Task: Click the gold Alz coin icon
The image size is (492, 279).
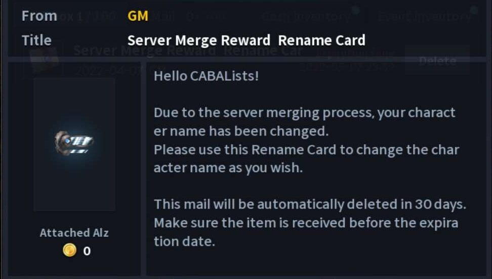Action: coord(69,250)
